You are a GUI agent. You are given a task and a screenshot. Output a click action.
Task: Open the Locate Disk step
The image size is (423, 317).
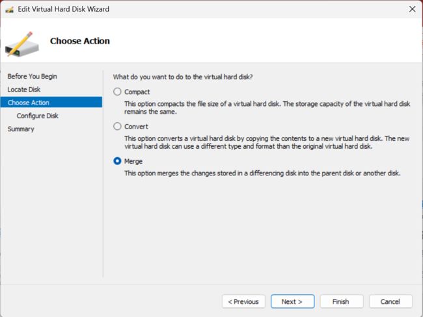(24, 90)
